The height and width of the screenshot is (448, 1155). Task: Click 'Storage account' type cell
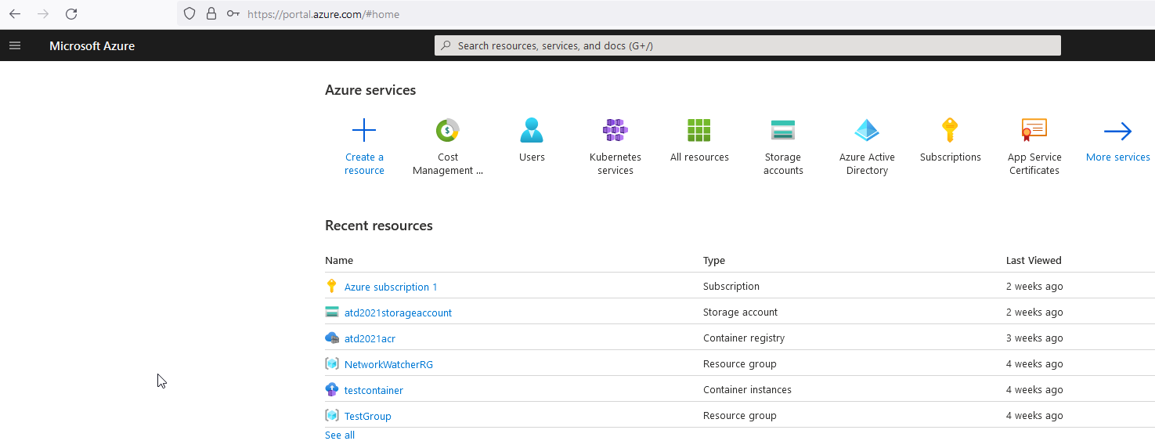click(740, 312)
